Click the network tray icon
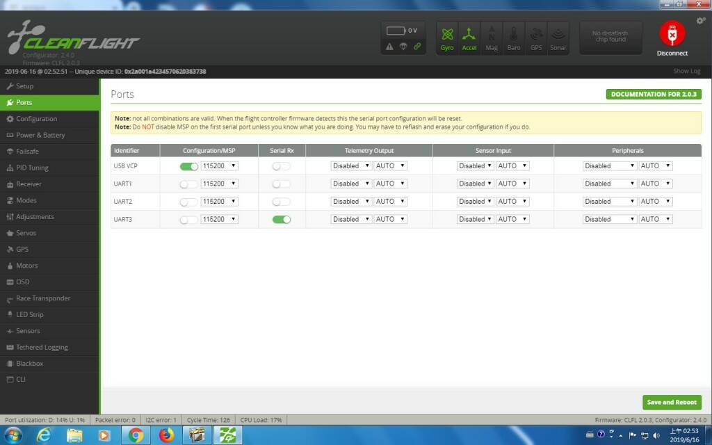 645,435
